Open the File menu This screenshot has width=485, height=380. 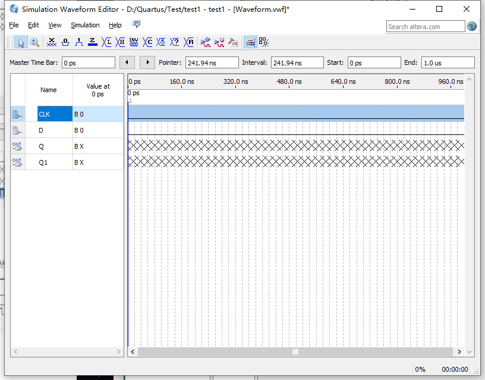[x=14, y=25]
